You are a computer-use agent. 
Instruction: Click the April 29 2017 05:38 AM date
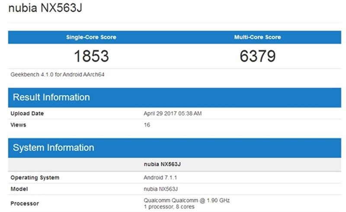(x=173, y=114)
